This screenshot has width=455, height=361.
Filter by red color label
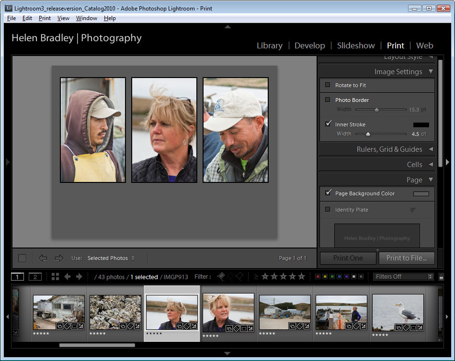[x=318, y=277]
